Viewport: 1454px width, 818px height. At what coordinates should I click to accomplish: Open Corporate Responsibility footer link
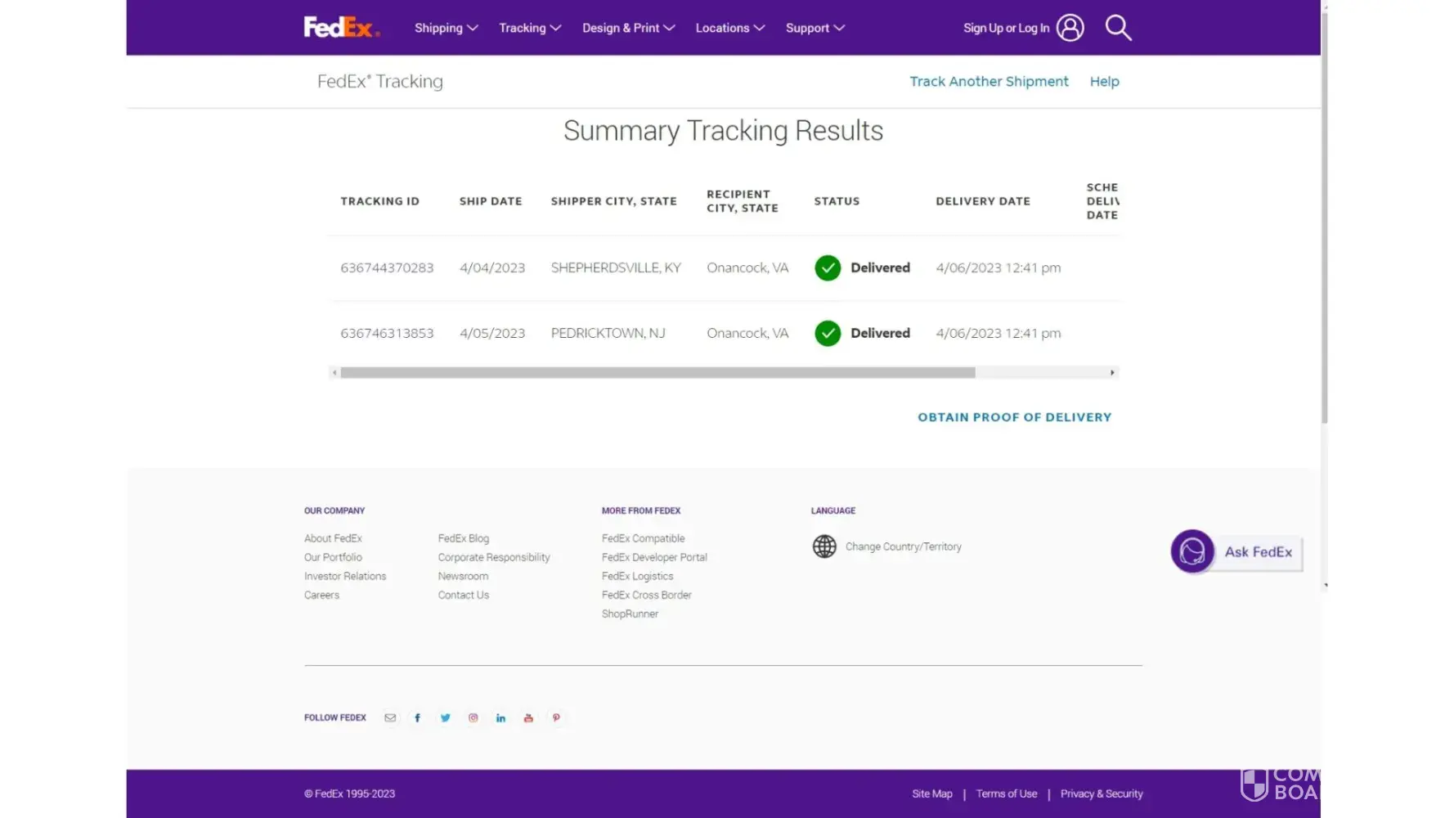pos(494,557)
